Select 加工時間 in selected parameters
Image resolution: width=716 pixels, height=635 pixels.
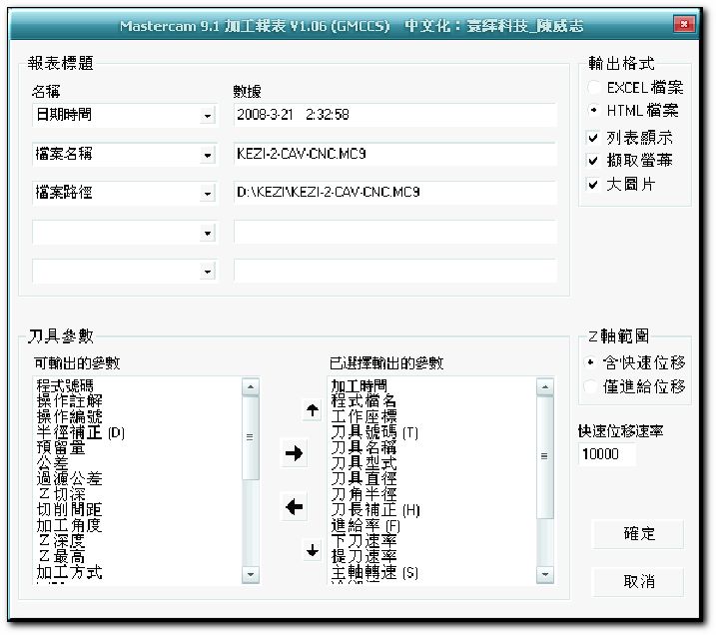click(x=358, y=385)
